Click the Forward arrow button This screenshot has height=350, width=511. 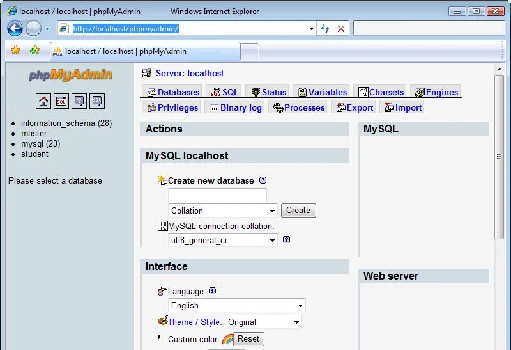coord(33,28)
